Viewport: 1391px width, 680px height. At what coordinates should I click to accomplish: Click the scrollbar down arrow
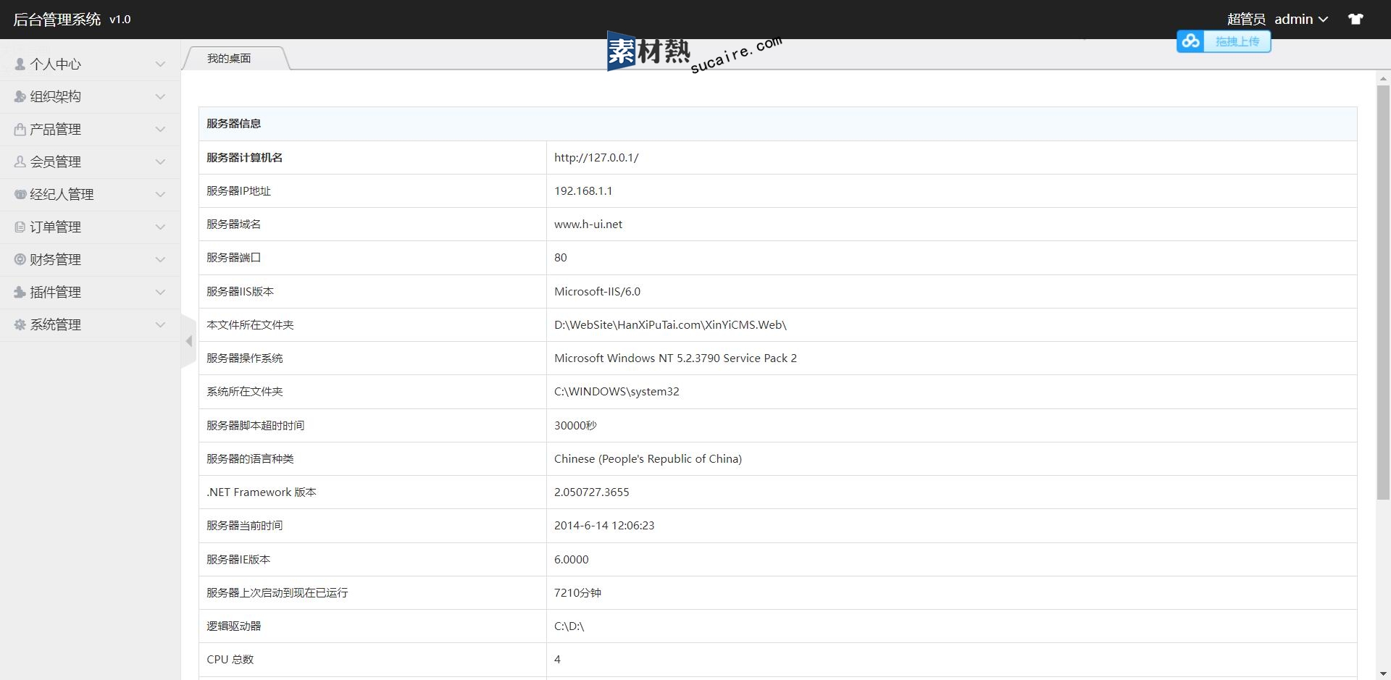(x=1383, y=673)
